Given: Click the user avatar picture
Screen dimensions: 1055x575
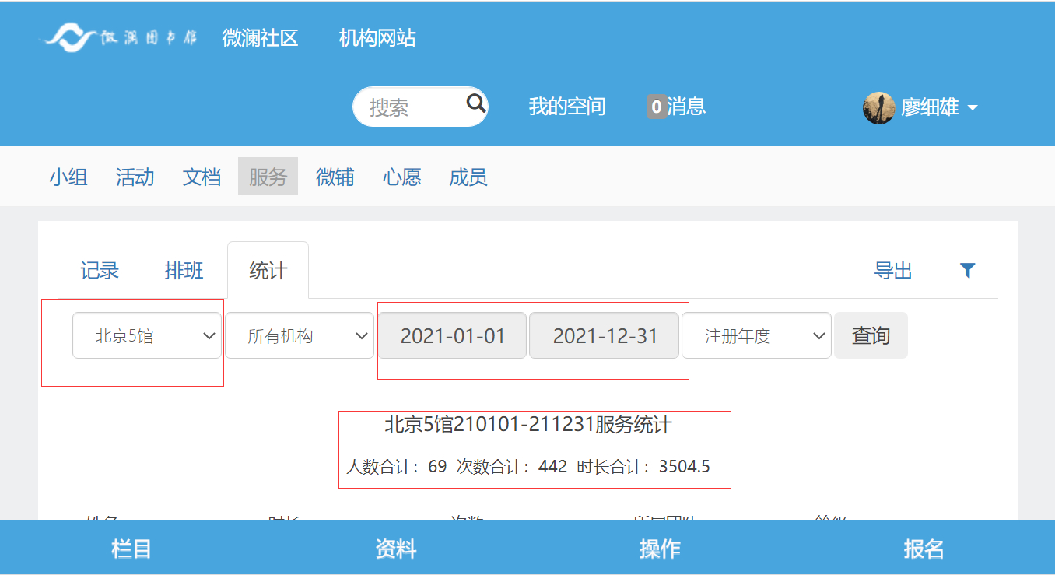Looking at the screenshot, I should (878, 107).
